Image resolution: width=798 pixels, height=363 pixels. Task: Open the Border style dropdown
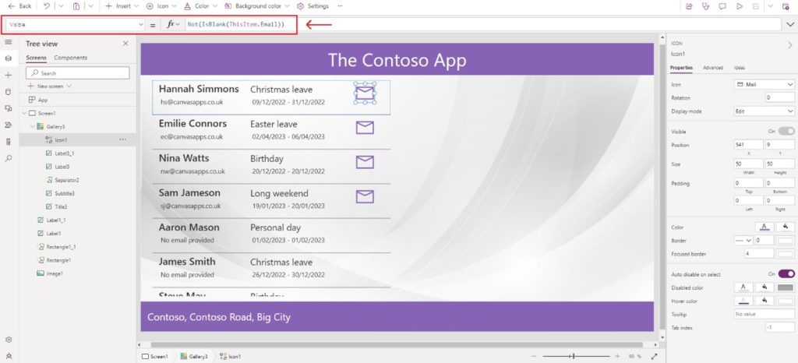[743, 240]
